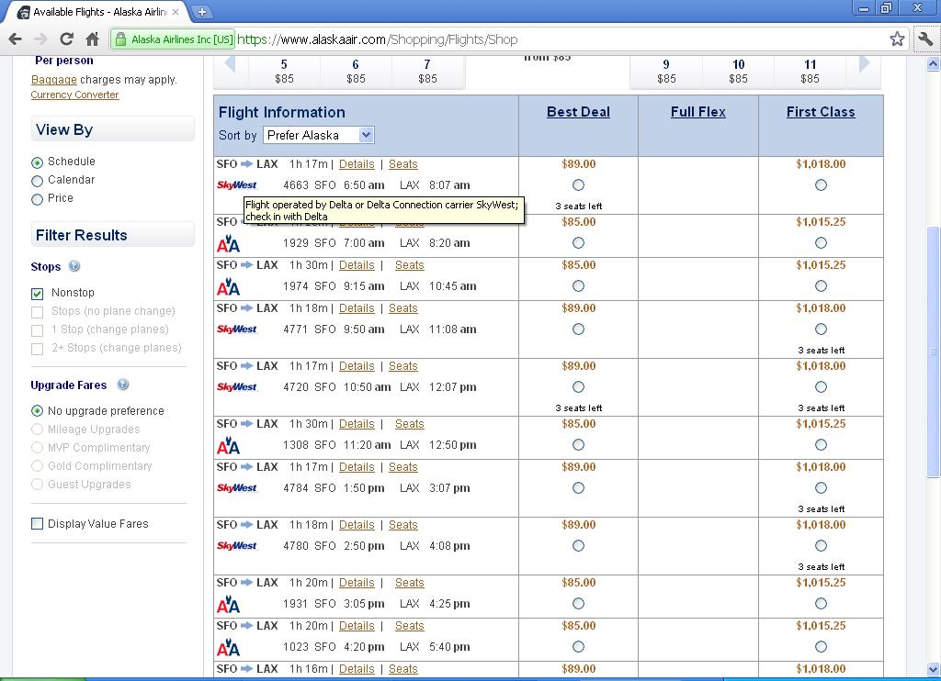Show earlier dates with left calendar arrow
The image size is (941, 681).
coord(230,64)
